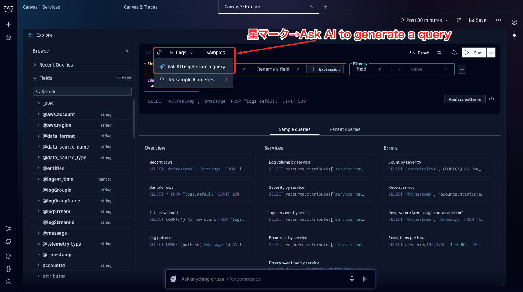Expand the _aws field
523x292 pixels.
(x=38, y=104)
